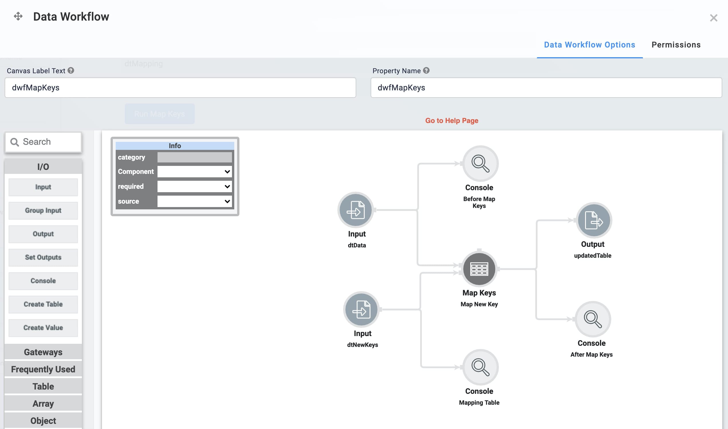This screenshot has width=728, height=429.
Task: Add a Group Input operator
Action: [43, 210]
